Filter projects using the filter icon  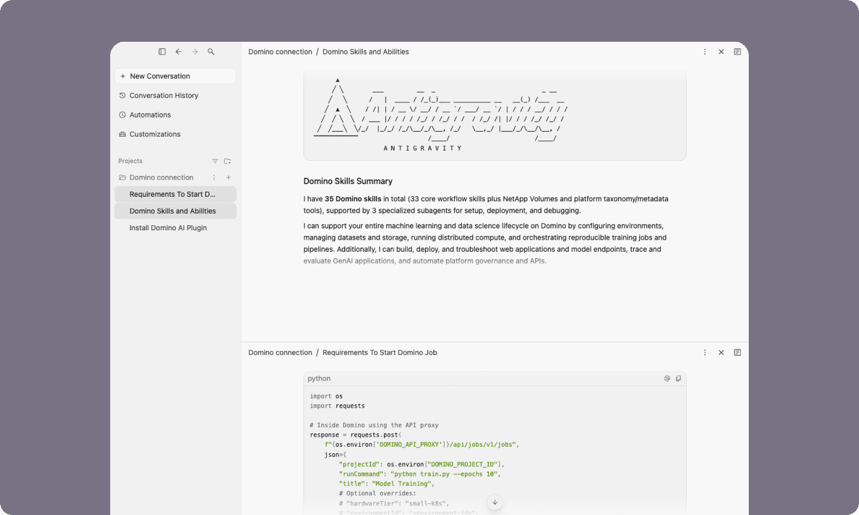[215, 161]
